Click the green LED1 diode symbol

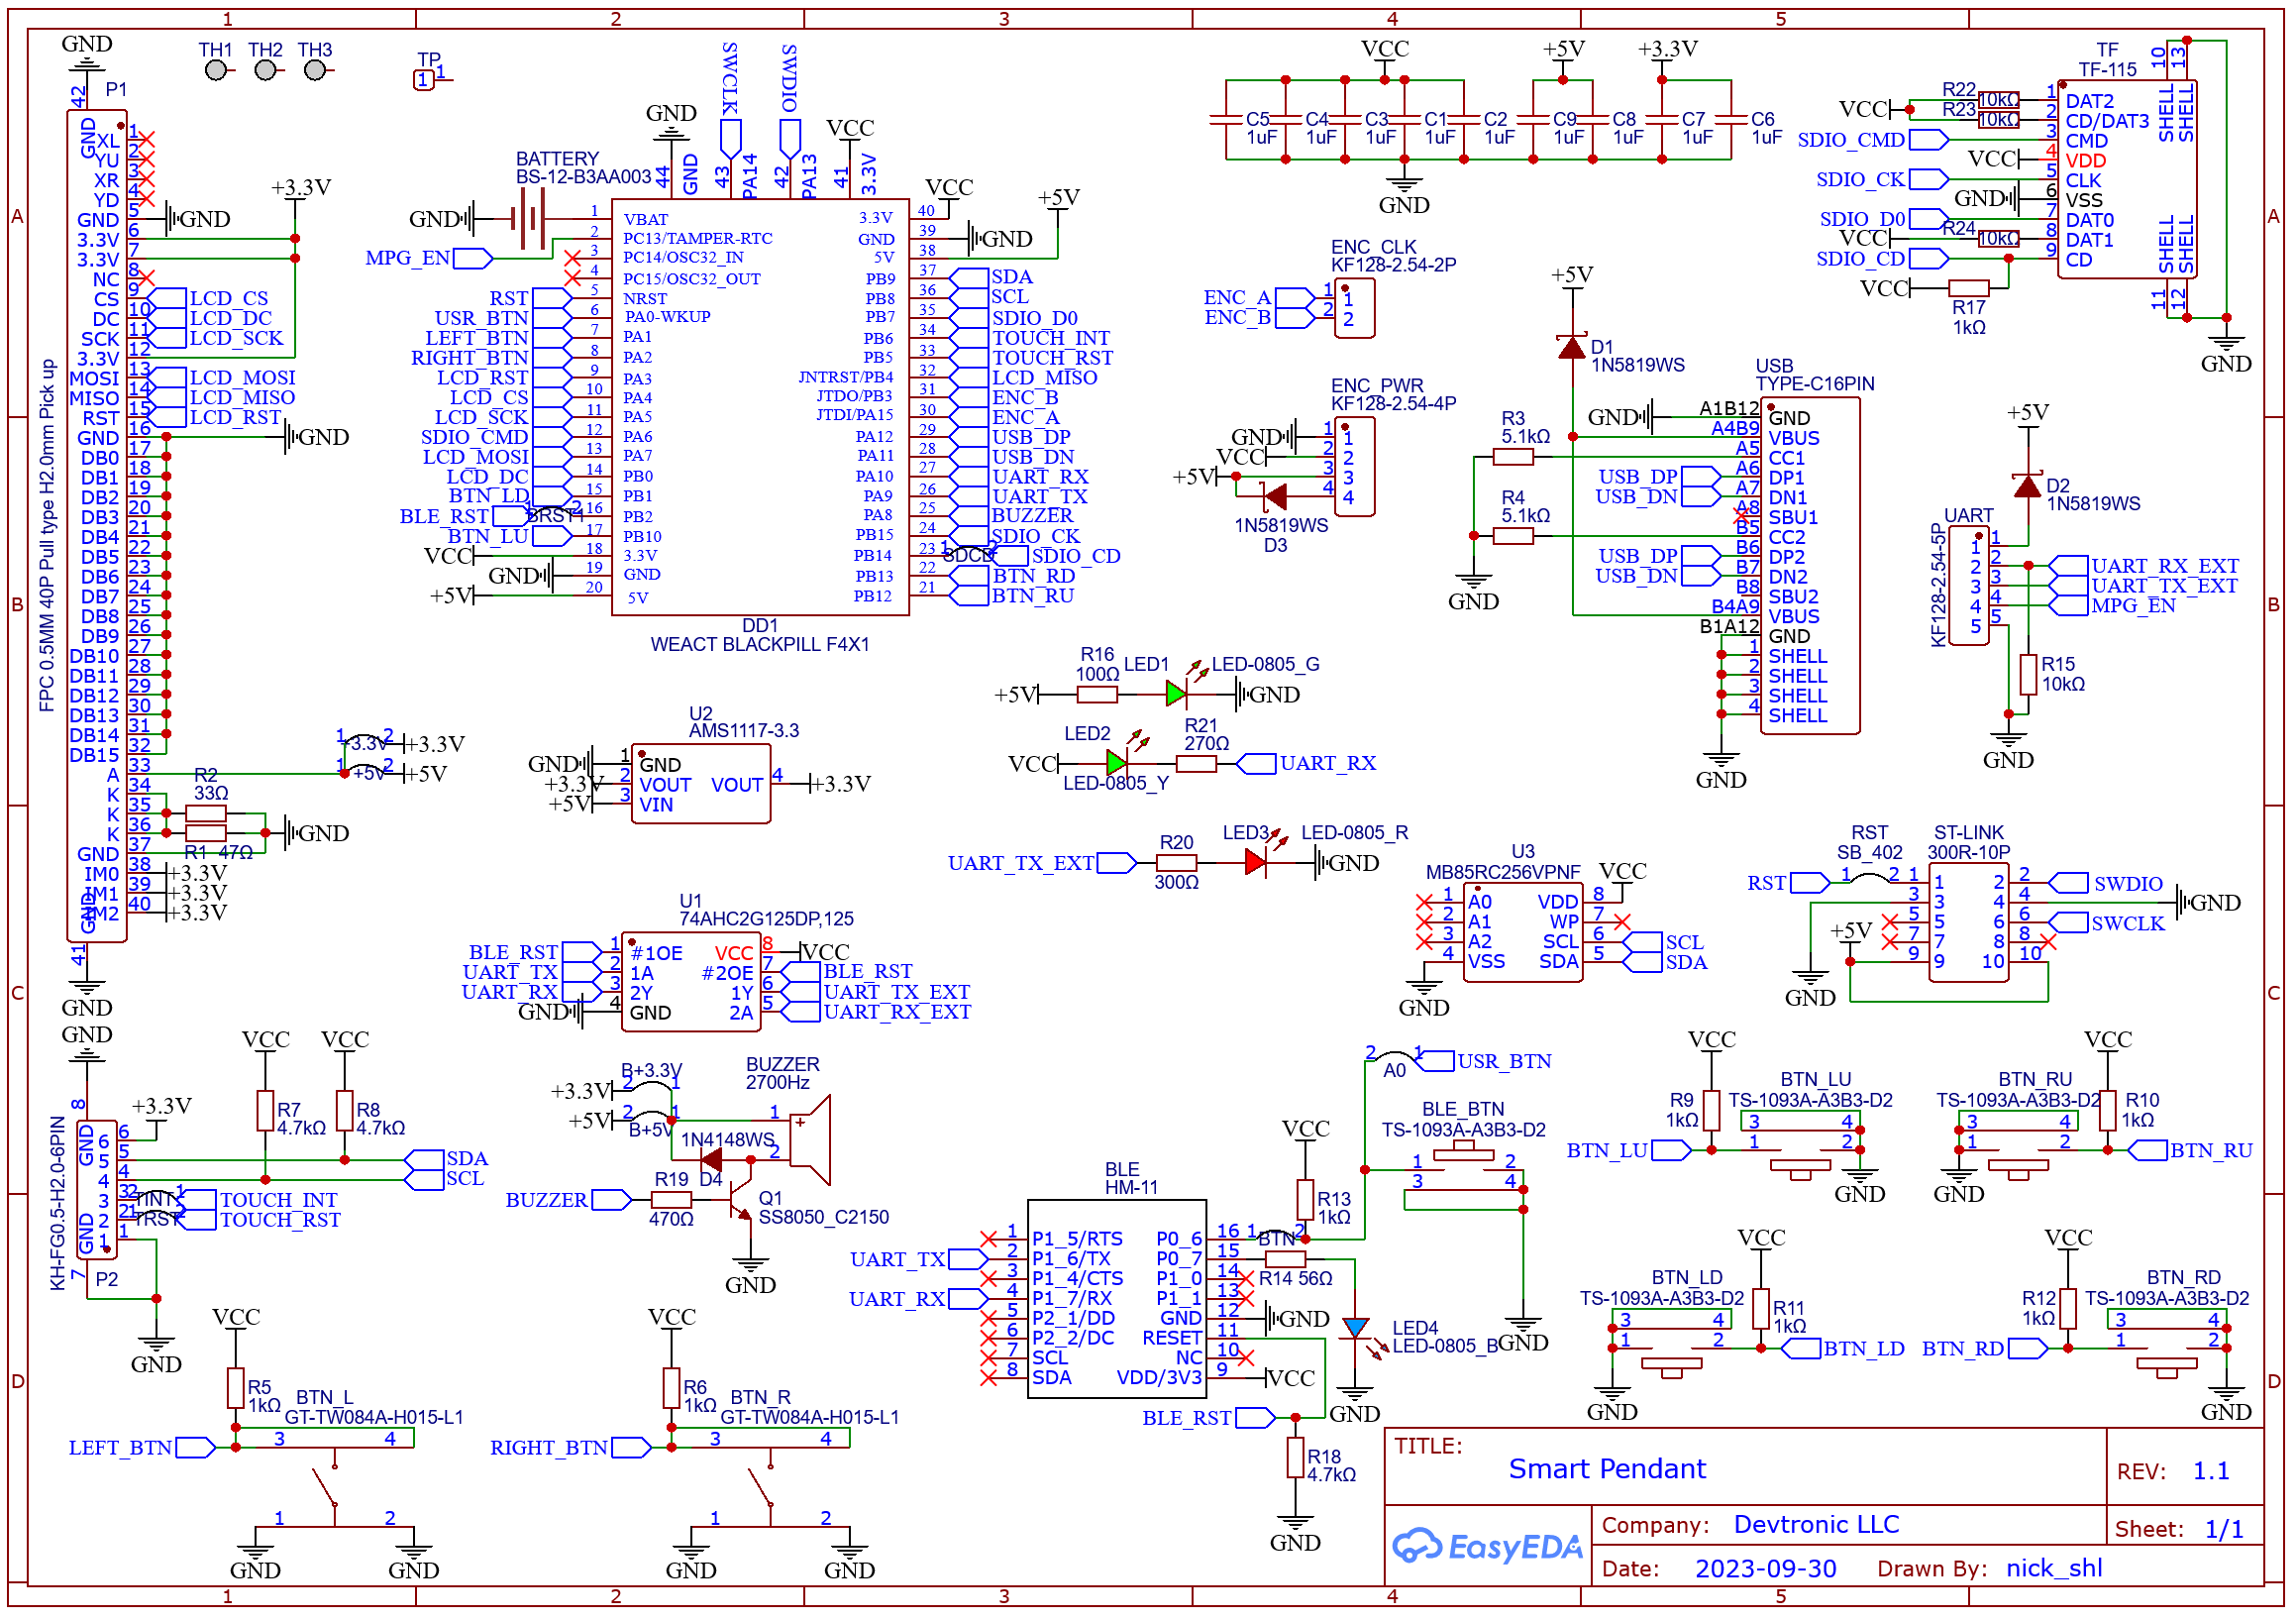click(1177, 695)
